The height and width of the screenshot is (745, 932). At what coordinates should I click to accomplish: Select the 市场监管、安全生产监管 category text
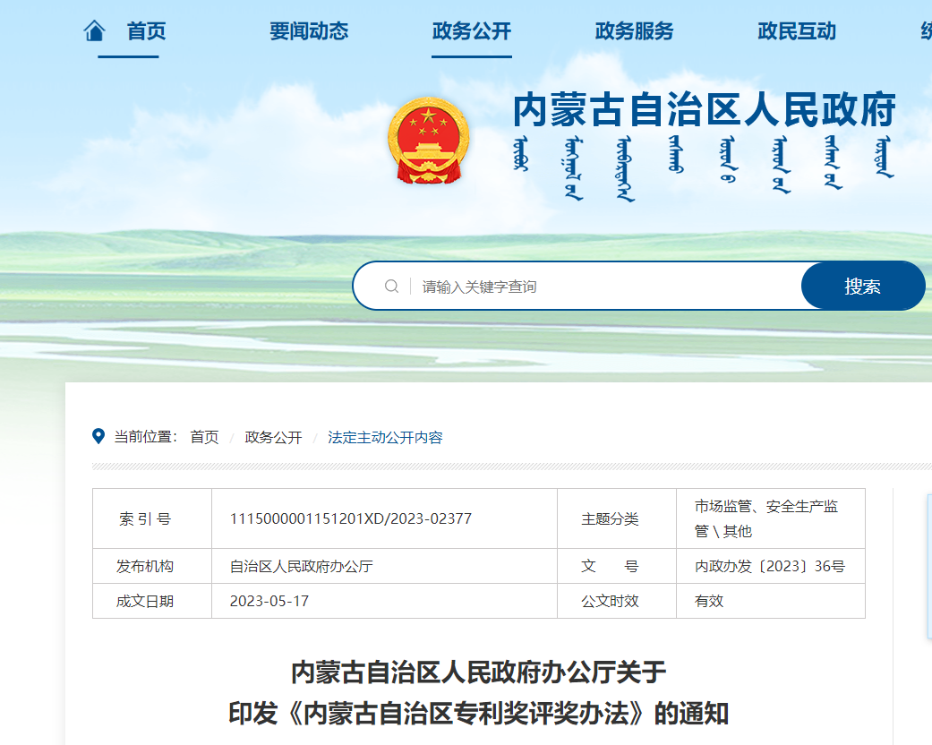[x=766, y=518]
